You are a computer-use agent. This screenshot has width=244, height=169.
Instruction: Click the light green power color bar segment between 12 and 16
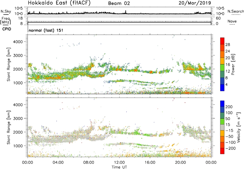click(222, 68)
